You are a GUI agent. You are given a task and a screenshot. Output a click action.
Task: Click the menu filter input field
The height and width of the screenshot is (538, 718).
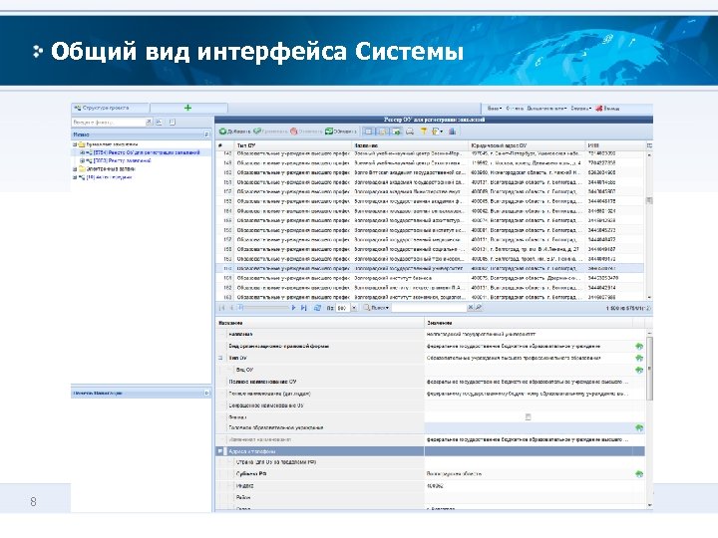point(109,123)
